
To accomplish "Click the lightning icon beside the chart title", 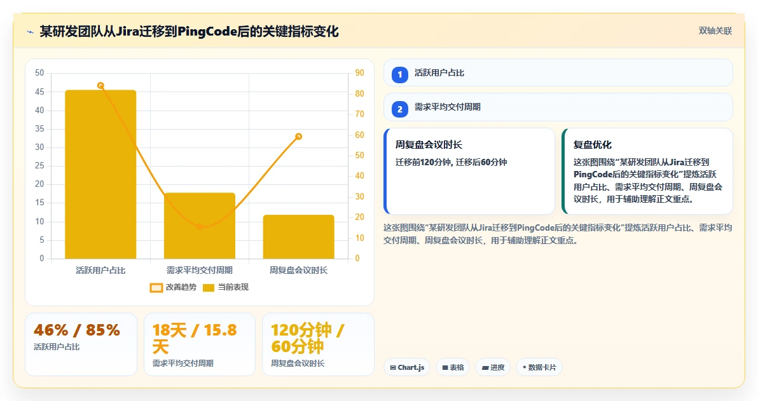I will point(30,32).
